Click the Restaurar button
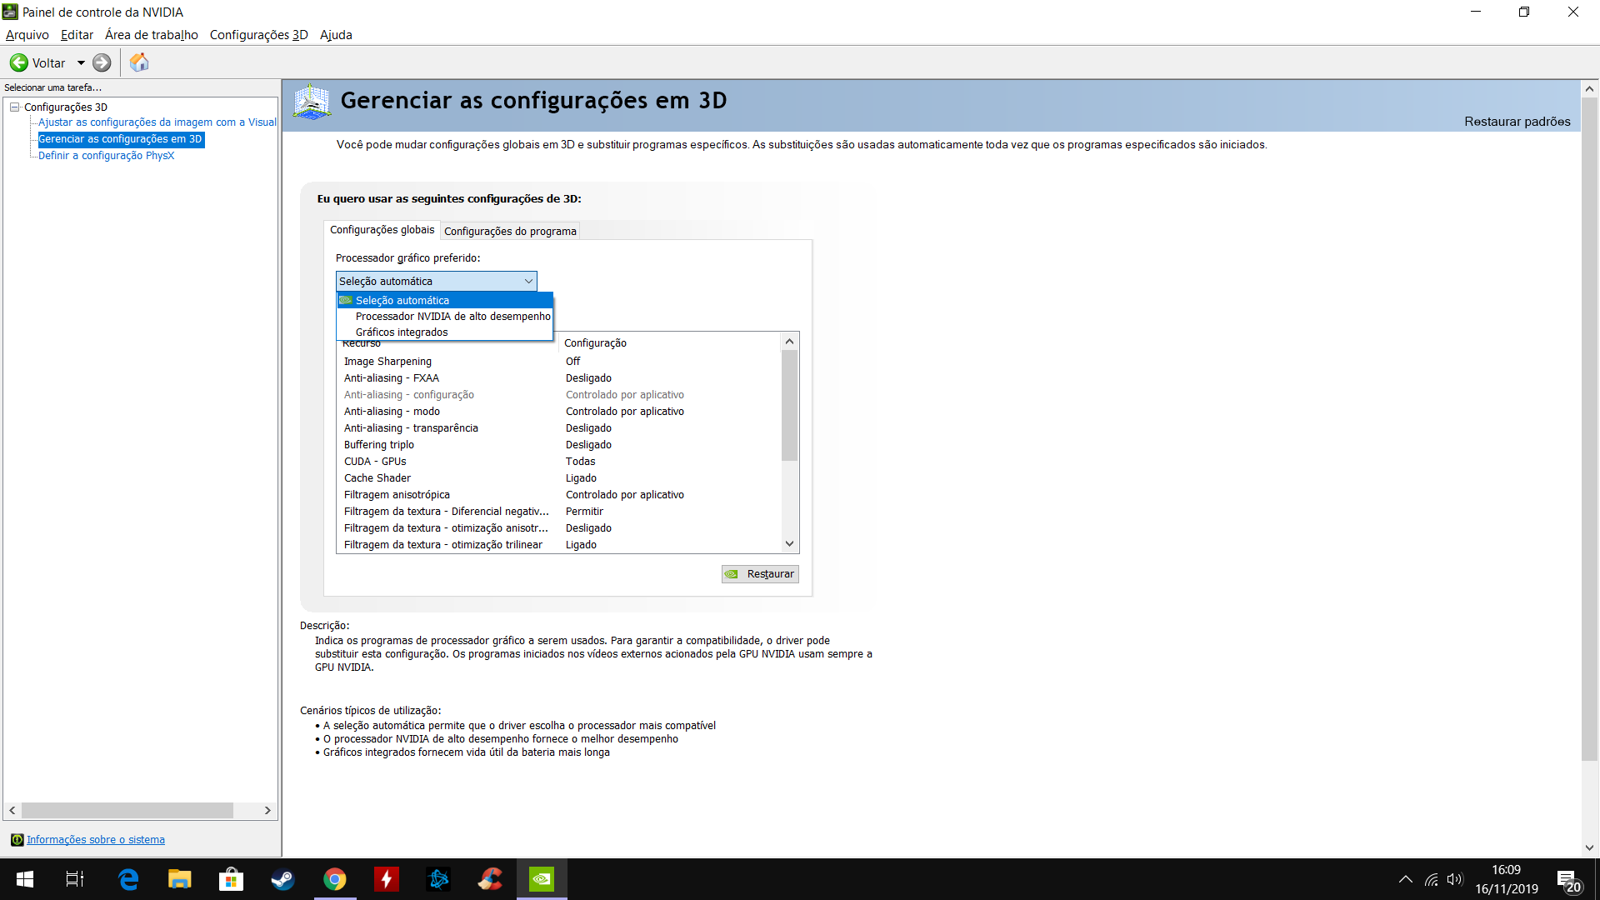The width and height of the screenshot is (1600, 900). click(760, 574)
